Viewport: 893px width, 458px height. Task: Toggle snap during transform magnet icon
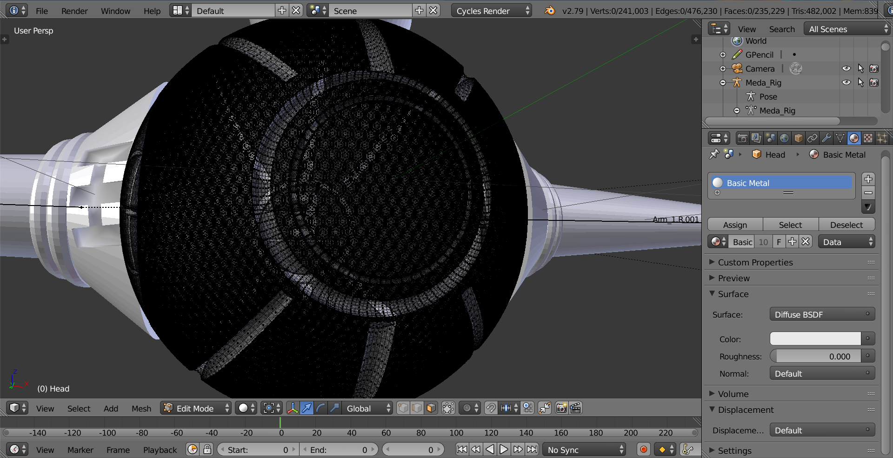click(x=491, y=408)
